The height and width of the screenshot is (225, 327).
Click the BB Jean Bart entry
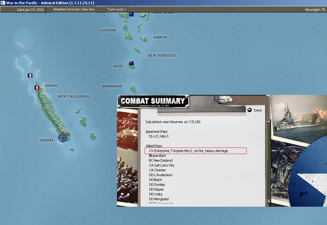tap(157, 156)
